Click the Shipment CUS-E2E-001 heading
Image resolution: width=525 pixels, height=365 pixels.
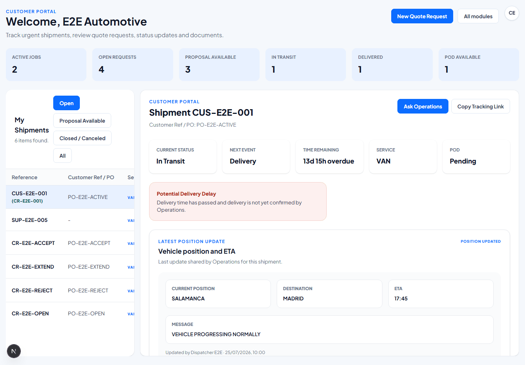click(x=201, y=112)
